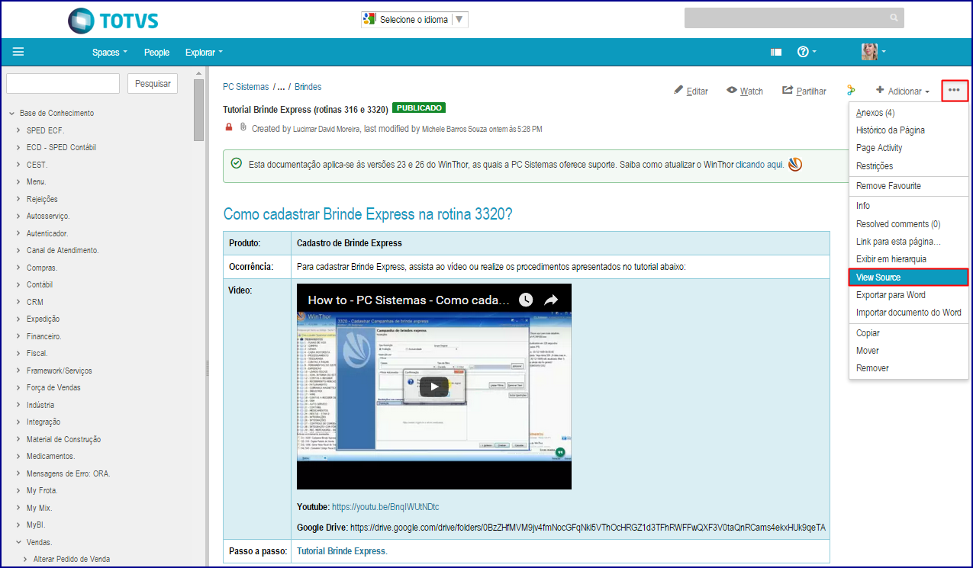Open the Adicionar dropdown

[x=903, y=91]
